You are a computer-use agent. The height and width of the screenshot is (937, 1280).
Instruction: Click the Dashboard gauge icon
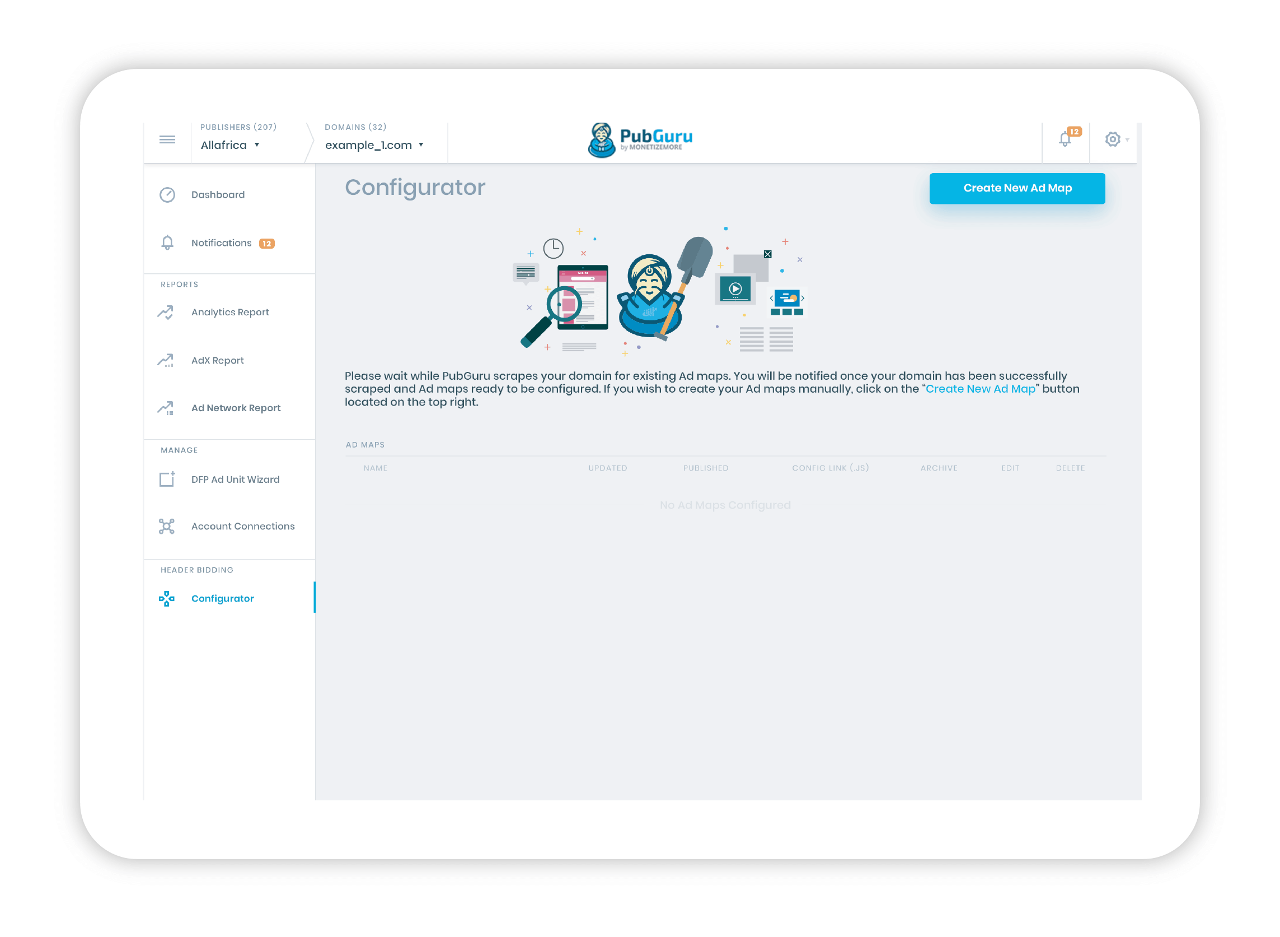pyautogui.click(x=167, y=195)
